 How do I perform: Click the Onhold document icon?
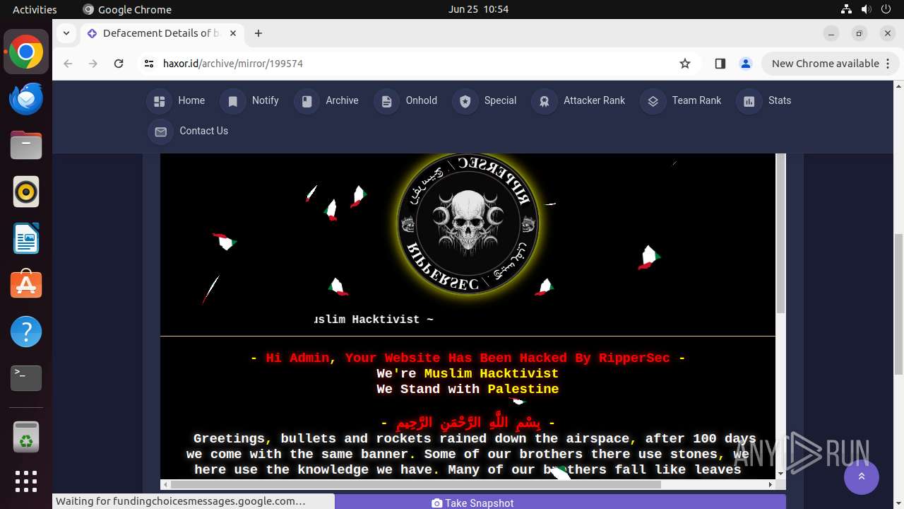click(x=386, y=101)
